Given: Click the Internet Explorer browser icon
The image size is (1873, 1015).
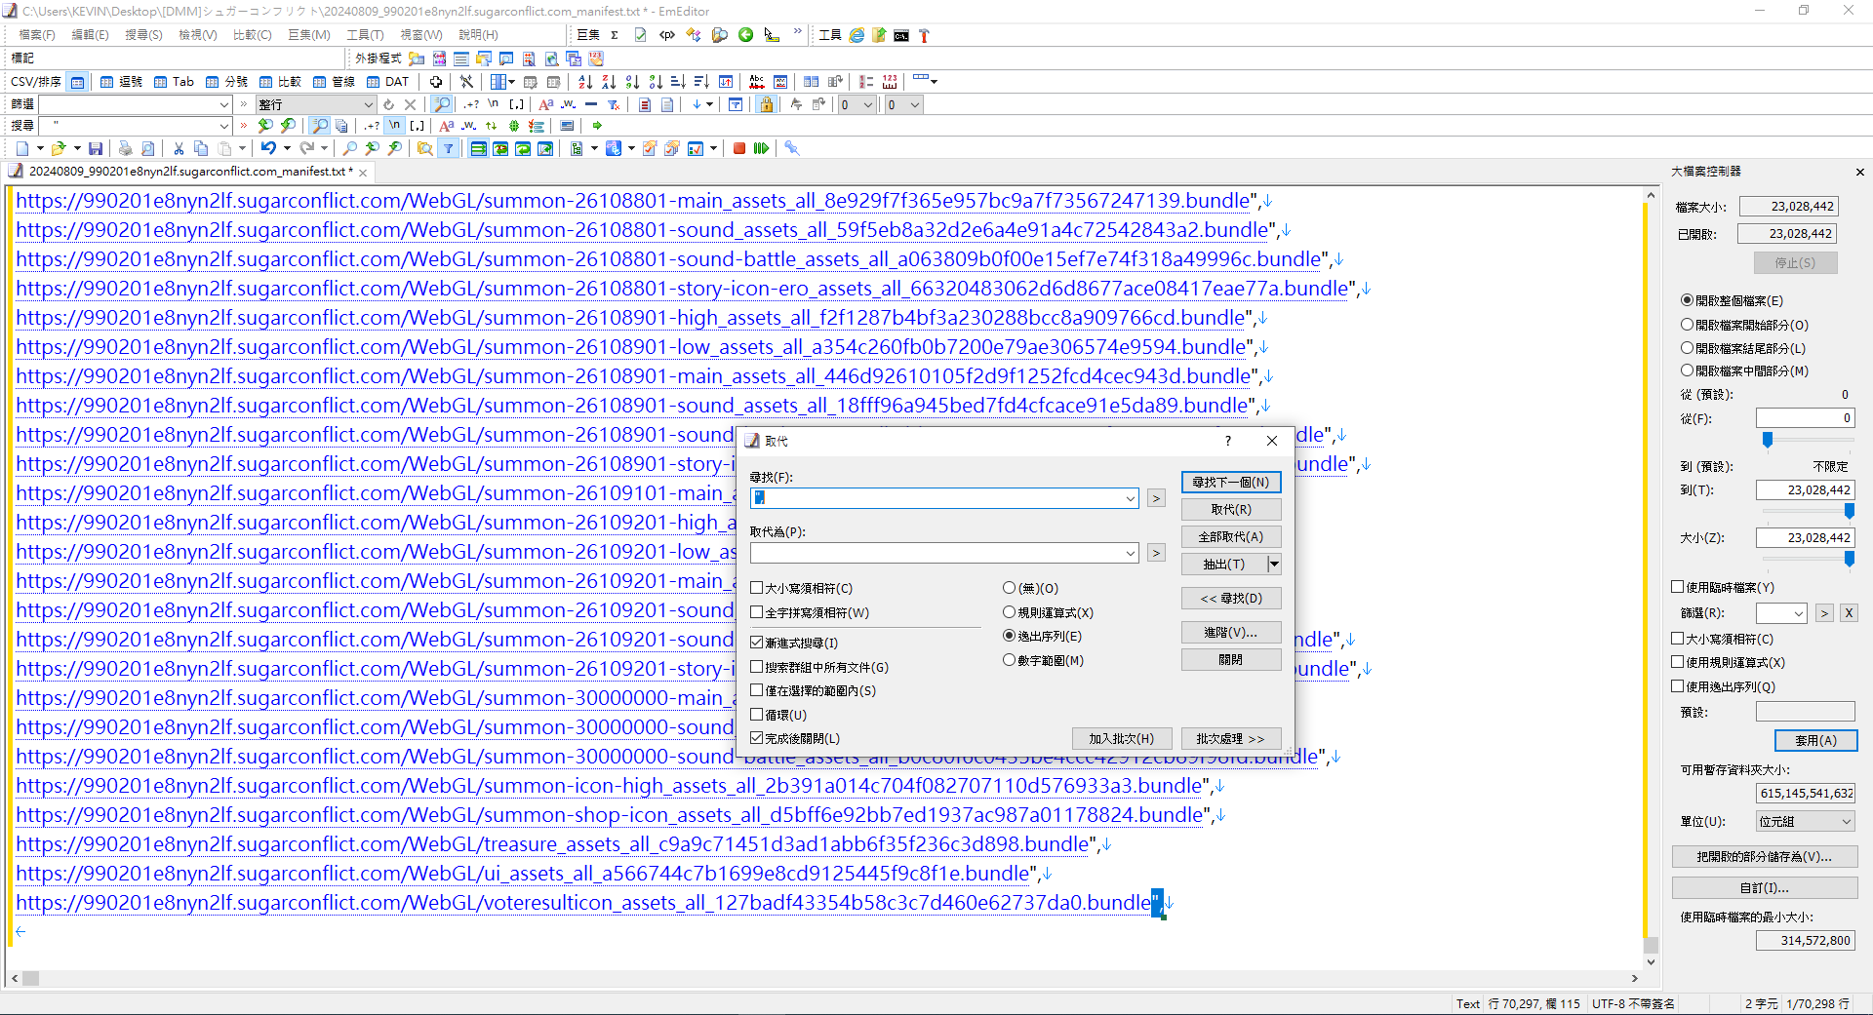Looking at the screenshot, I should (x=857, y=35).
